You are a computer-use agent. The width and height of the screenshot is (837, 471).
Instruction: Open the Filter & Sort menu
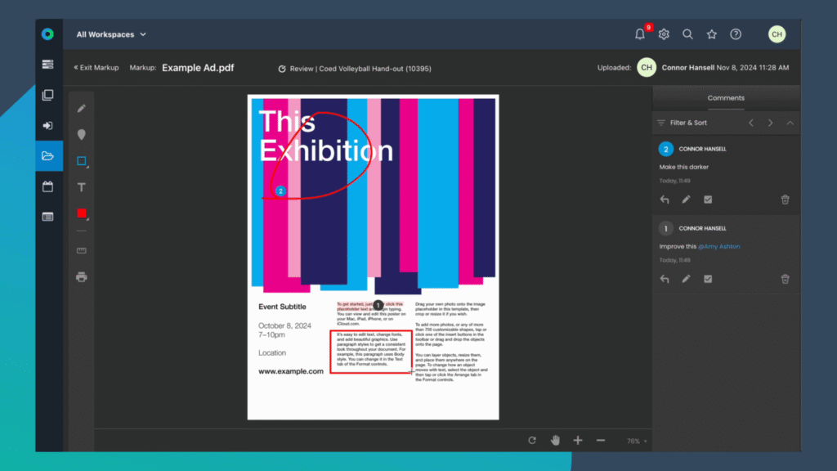(x=687, y=122)
